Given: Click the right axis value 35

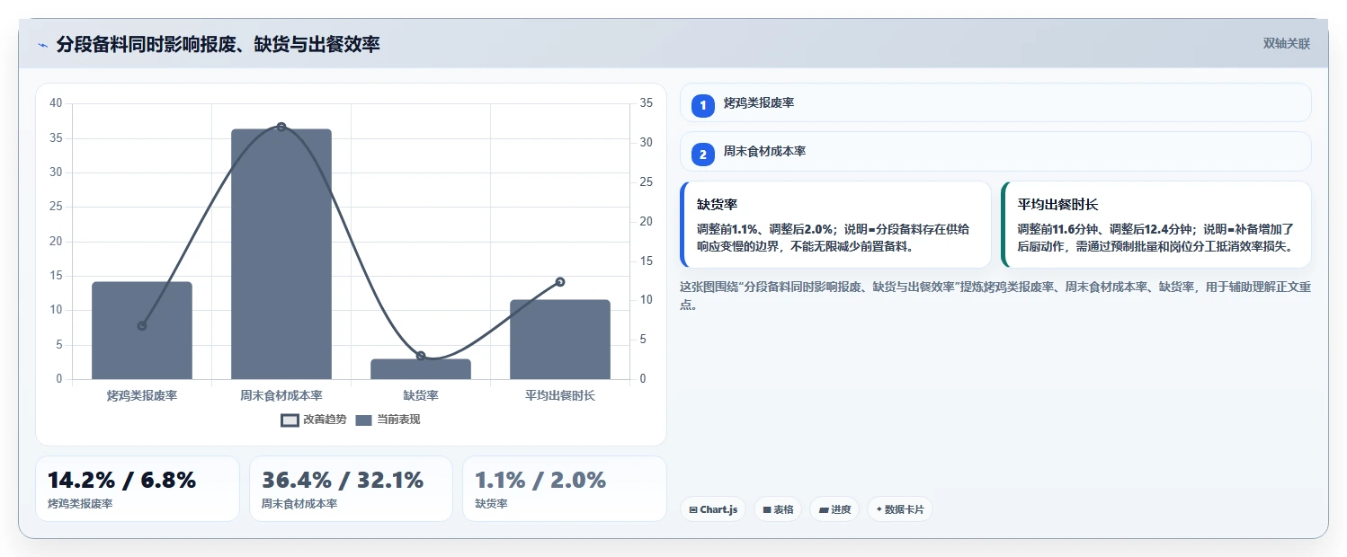Looking at the screenshot, I should 646,103.
